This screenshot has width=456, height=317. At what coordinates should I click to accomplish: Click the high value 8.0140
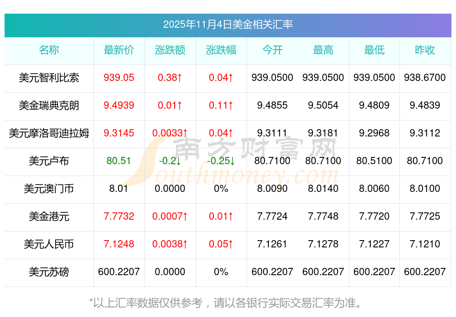(x=323, y=189)
